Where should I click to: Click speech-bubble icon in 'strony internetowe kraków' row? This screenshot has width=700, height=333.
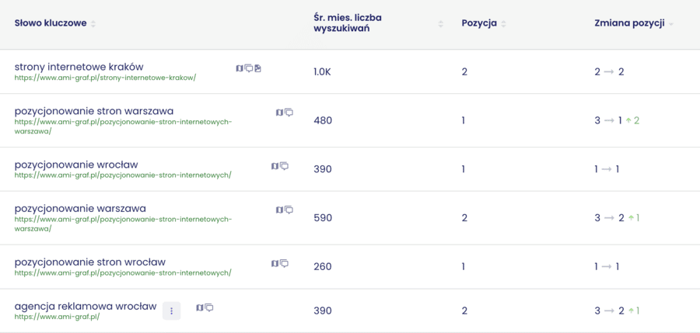[249, 68]
